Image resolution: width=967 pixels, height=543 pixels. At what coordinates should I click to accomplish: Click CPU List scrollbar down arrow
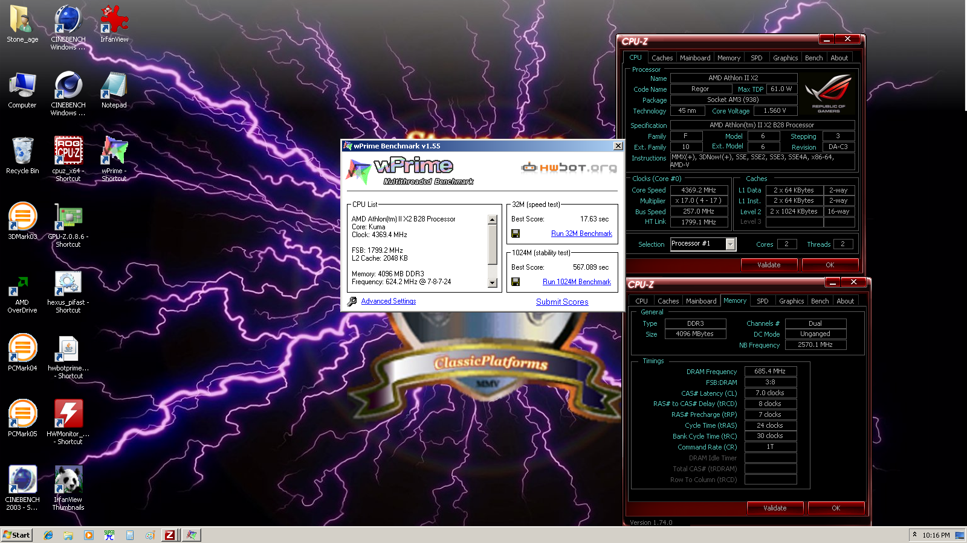tap(492, 283)
